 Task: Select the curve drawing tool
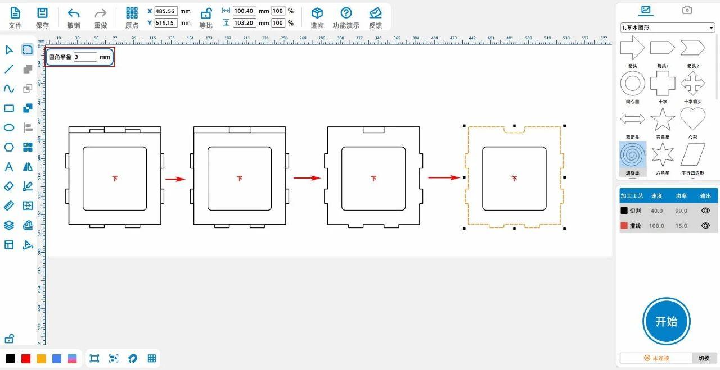click(9, 89)
